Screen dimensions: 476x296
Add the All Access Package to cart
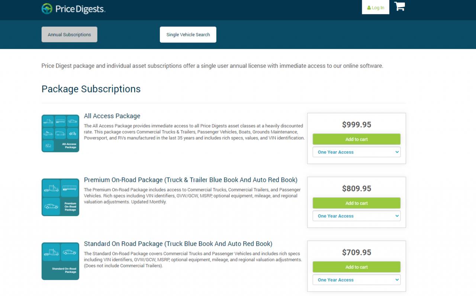[356, 139]
